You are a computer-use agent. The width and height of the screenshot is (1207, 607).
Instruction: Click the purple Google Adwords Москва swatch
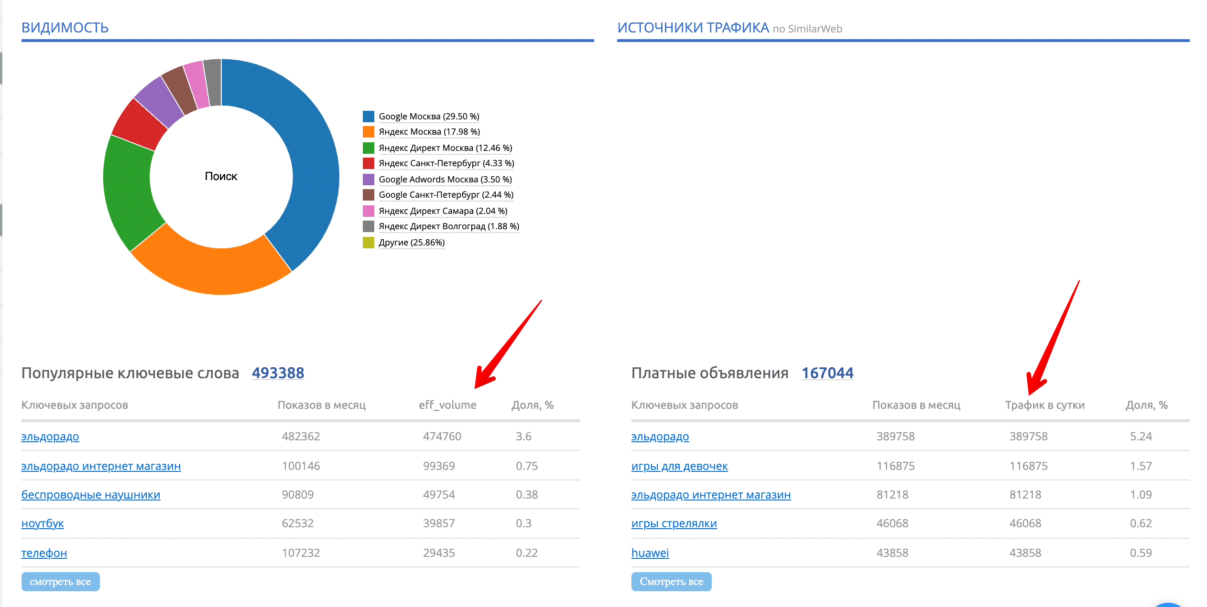368,179
